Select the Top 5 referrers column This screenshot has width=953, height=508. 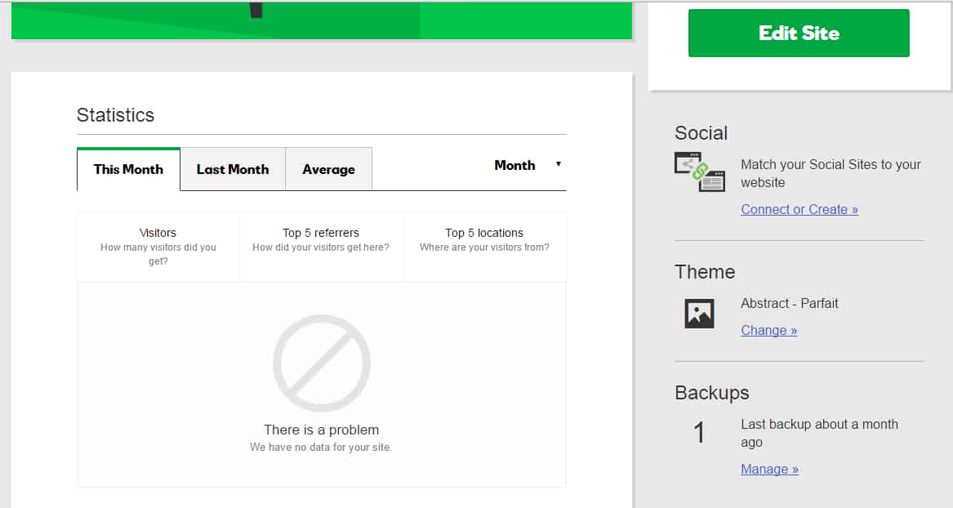click(321, 239)
